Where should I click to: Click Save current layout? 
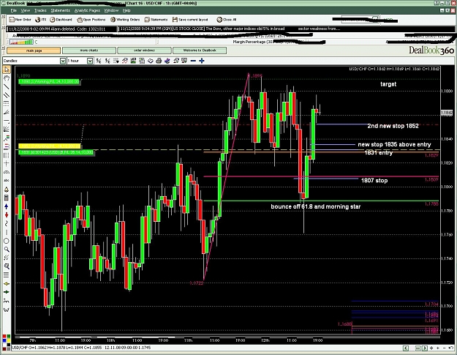pos(190,20)
